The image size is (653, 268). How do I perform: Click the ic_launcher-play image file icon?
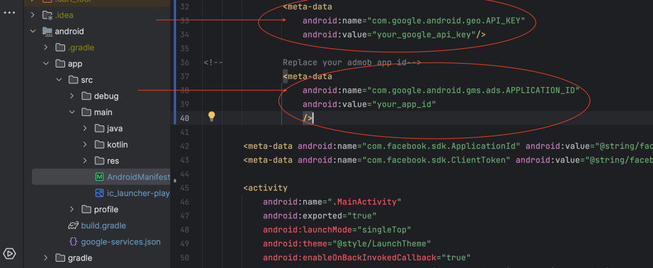99,194
